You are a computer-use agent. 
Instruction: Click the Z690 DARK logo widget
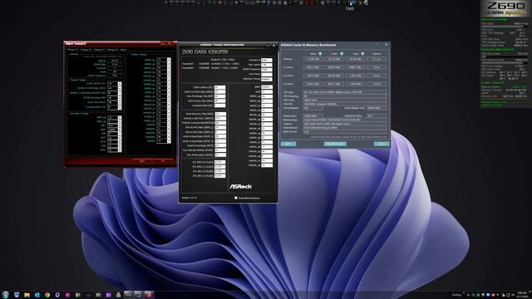click(x=506, y=9)
